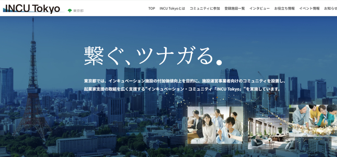Click the seminar photo with the microphone speaker
The image size is (337, 157).
[215, 125]
